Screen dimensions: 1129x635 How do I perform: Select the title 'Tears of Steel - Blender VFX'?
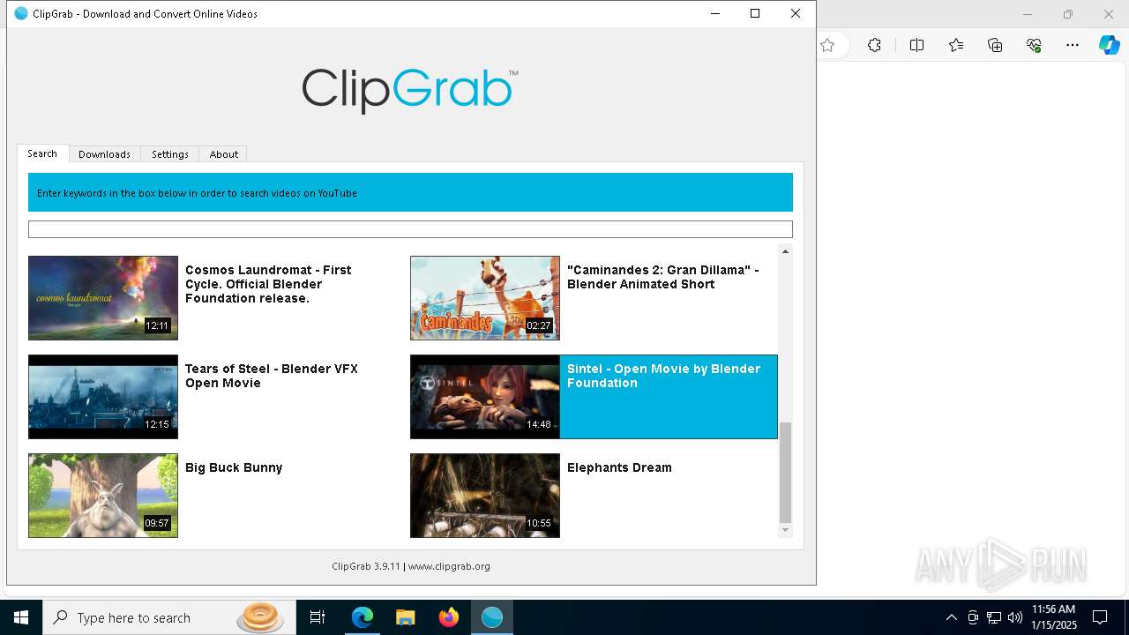[272, 376]
